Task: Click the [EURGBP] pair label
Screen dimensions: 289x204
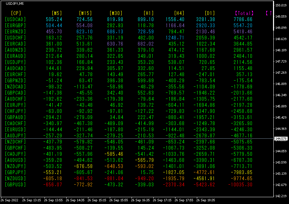Action: 16,26
